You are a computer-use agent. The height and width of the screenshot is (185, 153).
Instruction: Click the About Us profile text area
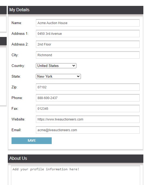76,175
